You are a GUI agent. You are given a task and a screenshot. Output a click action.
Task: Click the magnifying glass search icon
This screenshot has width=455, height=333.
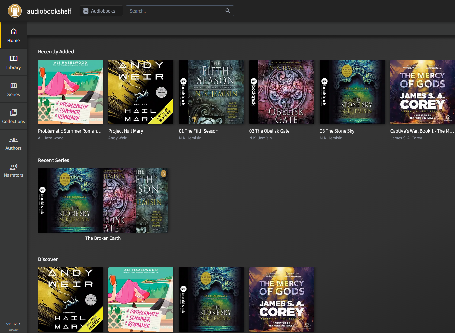click(x=228, y=11)
